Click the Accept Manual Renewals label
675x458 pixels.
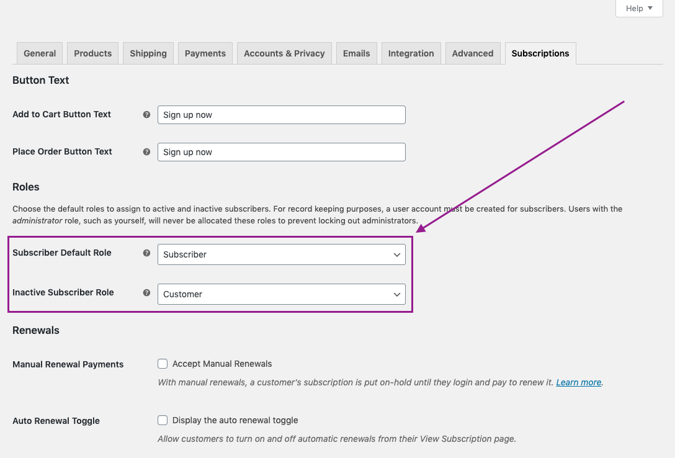click(222, 364)
